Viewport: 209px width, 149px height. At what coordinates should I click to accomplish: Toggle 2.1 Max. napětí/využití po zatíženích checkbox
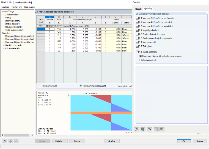[137, 18]
